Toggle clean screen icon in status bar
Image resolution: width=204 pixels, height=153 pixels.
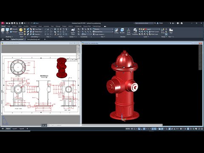[x=199, y=129]
